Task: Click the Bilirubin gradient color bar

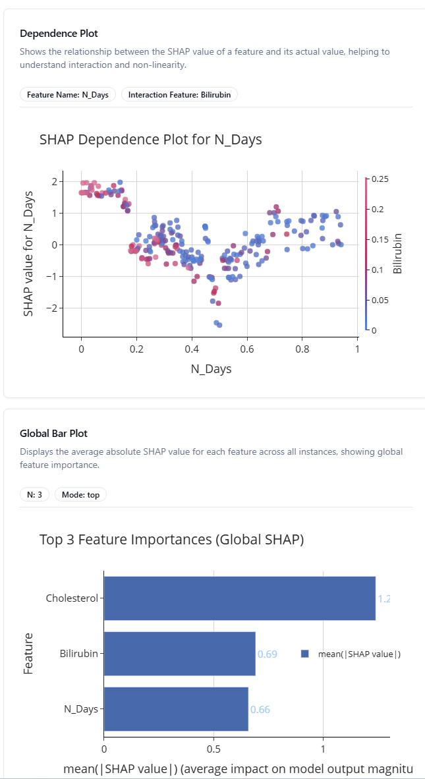Action: coord(365,254)
